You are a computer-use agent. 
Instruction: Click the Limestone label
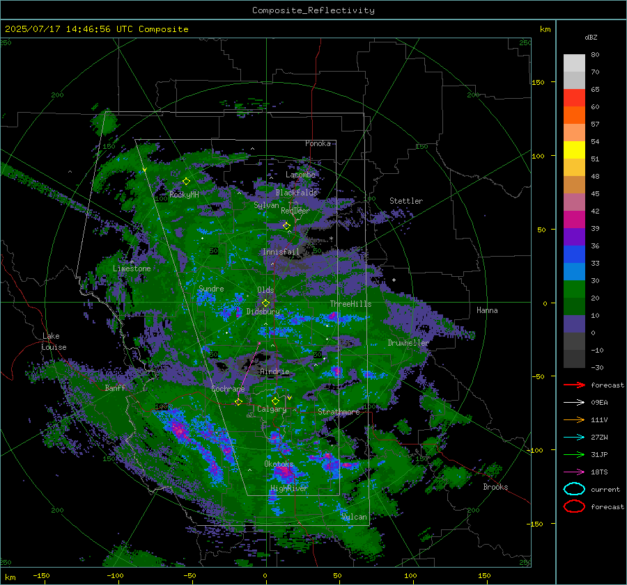pyautogui.click(x=132, y=269)
